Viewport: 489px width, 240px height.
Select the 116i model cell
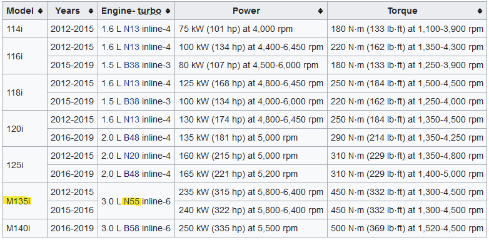click(24, 56)
